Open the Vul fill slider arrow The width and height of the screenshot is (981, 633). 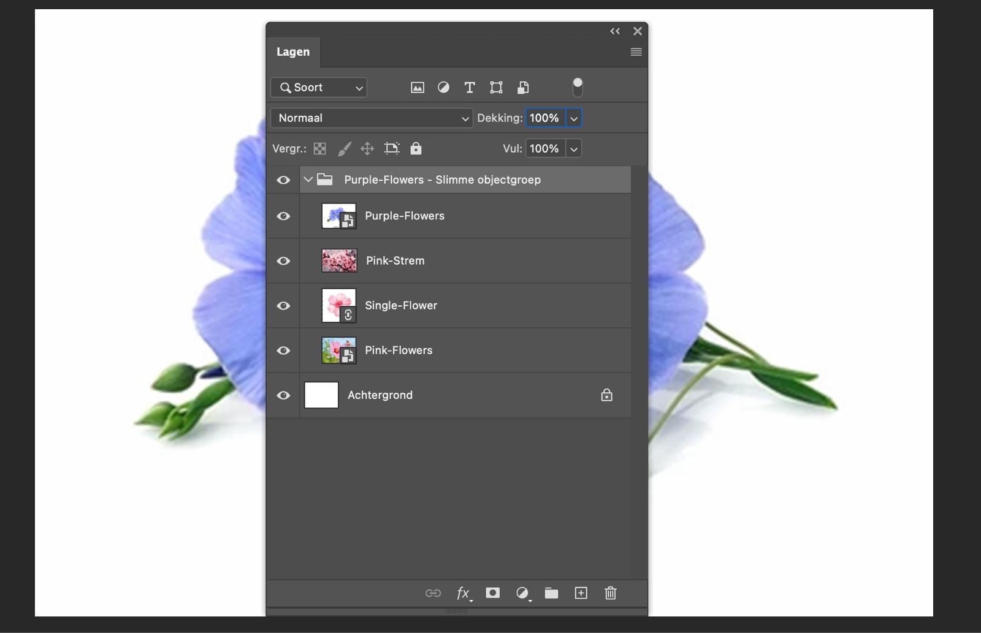(574, 149)
